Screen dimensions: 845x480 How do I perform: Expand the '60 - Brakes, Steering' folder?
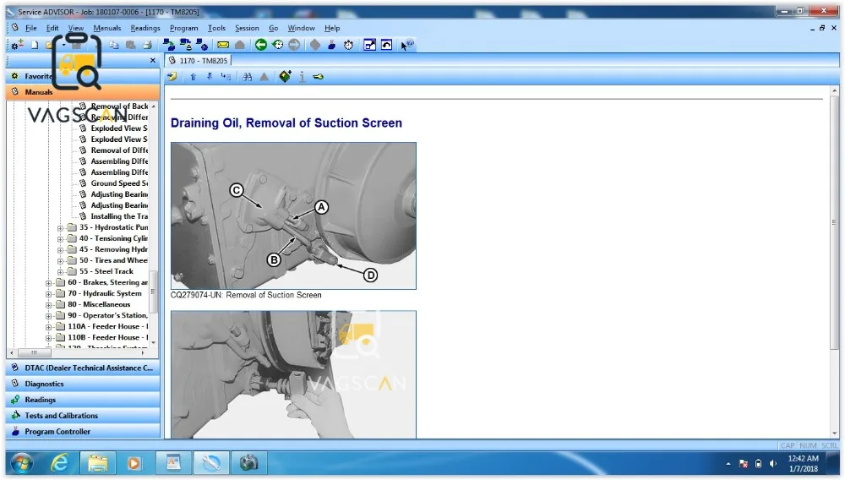(48, 283)
